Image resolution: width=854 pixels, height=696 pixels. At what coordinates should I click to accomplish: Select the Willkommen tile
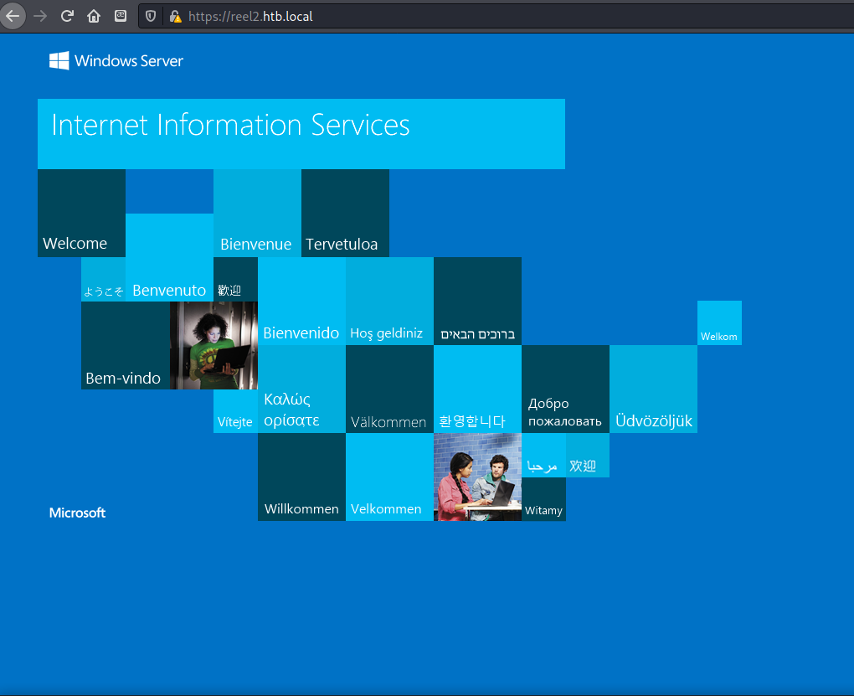tap(301, 477)
